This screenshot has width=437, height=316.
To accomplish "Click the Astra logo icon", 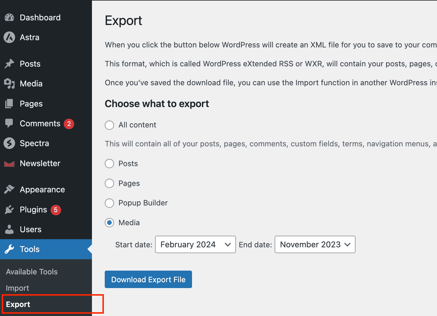I will [x=9, y=37].
